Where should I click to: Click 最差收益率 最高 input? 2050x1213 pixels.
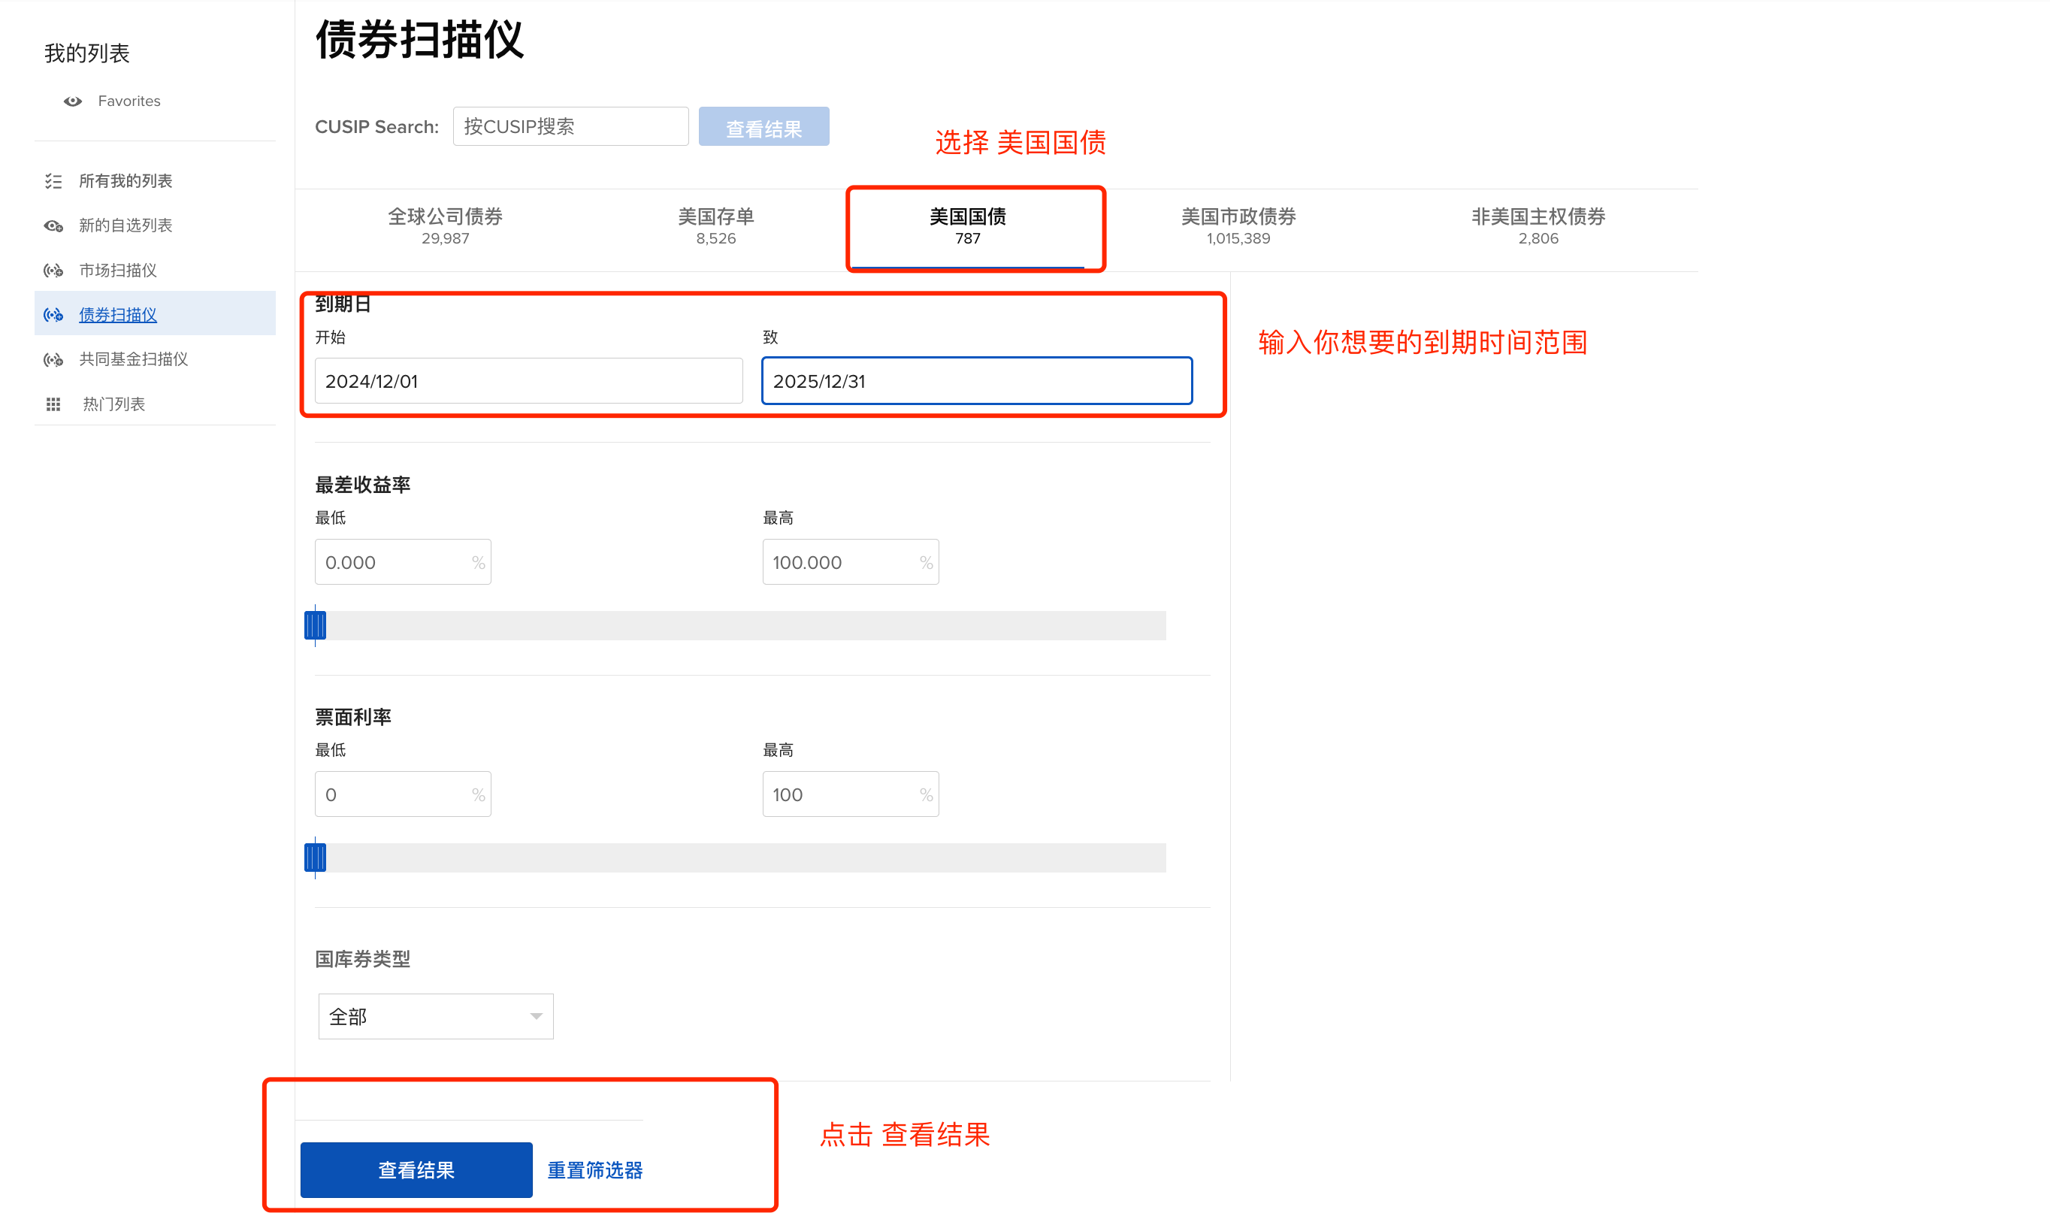click(x=851, y=562)
